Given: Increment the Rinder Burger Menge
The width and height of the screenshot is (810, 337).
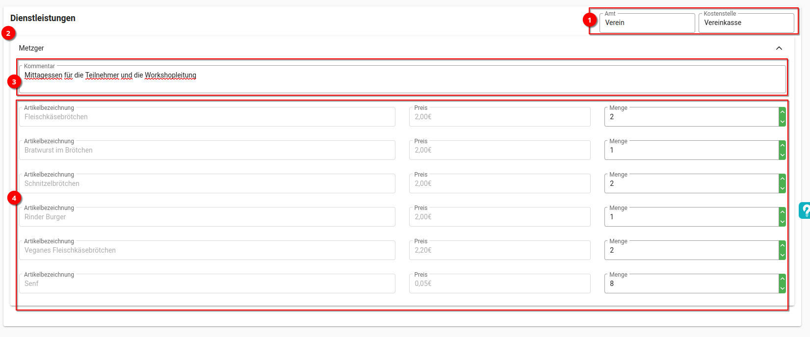Looking at the screenshot, I should coord(782,212).
